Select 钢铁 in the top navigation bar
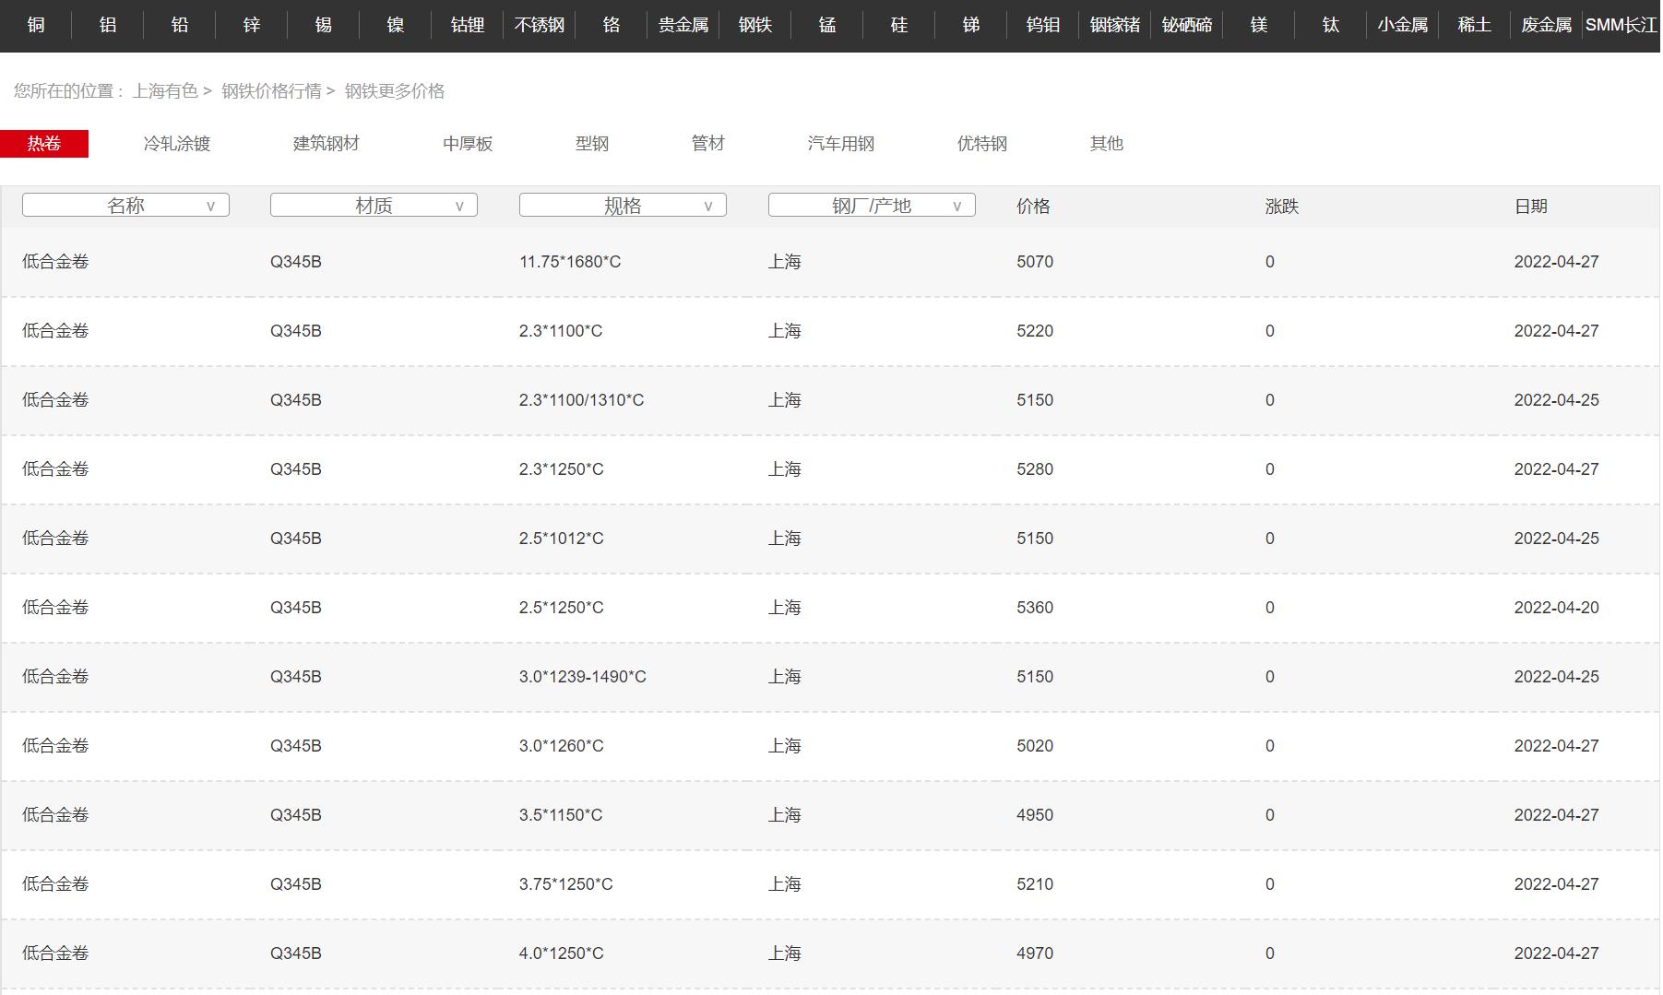Viewport: 1663px width, 995px height. pyautogui.click(x=755, y=25)
